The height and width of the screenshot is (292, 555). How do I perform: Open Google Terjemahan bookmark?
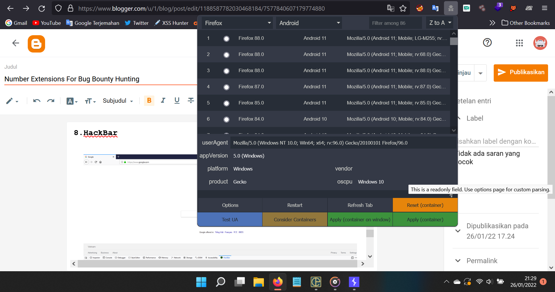click(x=93, y=23)
